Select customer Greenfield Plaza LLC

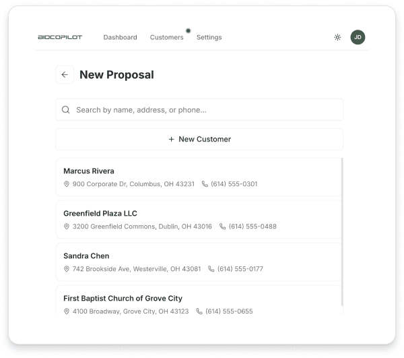click(x=199, y=220)
